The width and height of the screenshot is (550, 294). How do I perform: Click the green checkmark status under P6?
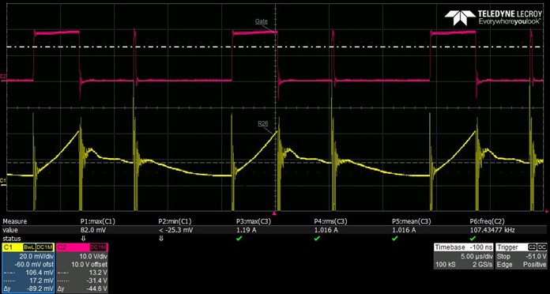pyautogui.click(x=473, y=239)
